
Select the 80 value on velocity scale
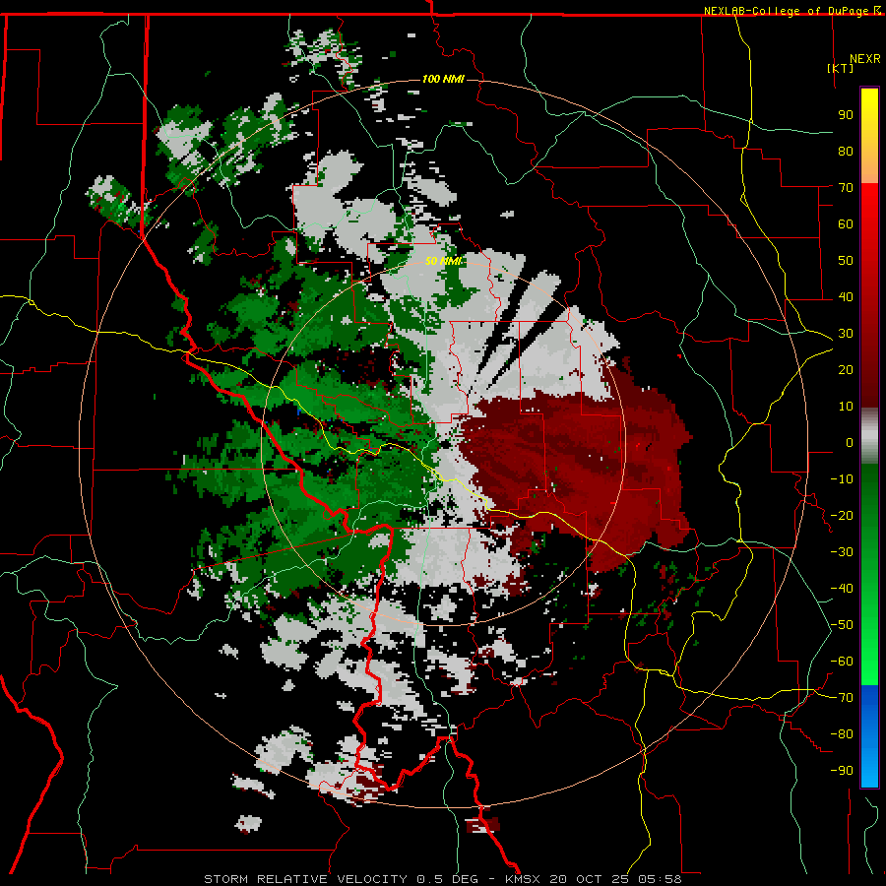846,152
